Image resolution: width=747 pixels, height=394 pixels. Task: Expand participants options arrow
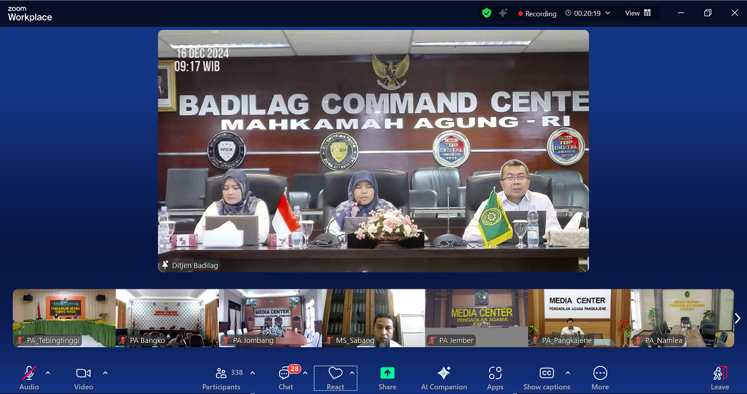(x=252, y=373)
